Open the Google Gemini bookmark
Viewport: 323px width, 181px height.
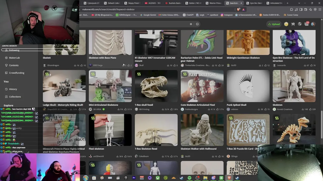(x=148, y=15)
